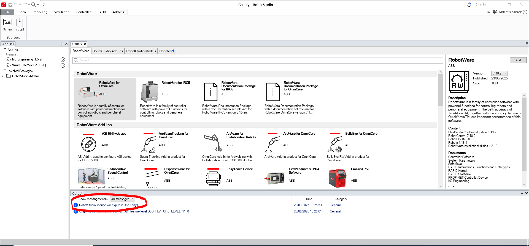
Task: Select the BullsEye for OmniCore icon
Action: (x=335, y=143)
